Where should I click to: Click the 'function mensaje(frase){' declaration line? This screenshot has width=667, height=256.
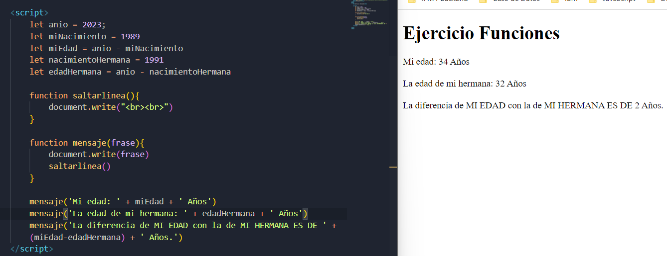87,143
